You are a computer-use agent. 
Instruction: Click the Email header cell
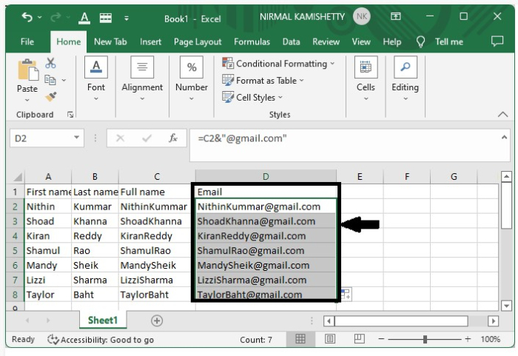(266, 192)
